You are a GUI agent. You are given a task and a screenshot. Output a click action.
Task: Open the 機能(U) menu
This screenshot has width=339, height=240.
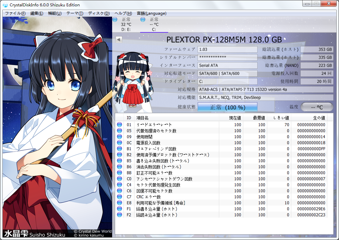tap(55, 13)
